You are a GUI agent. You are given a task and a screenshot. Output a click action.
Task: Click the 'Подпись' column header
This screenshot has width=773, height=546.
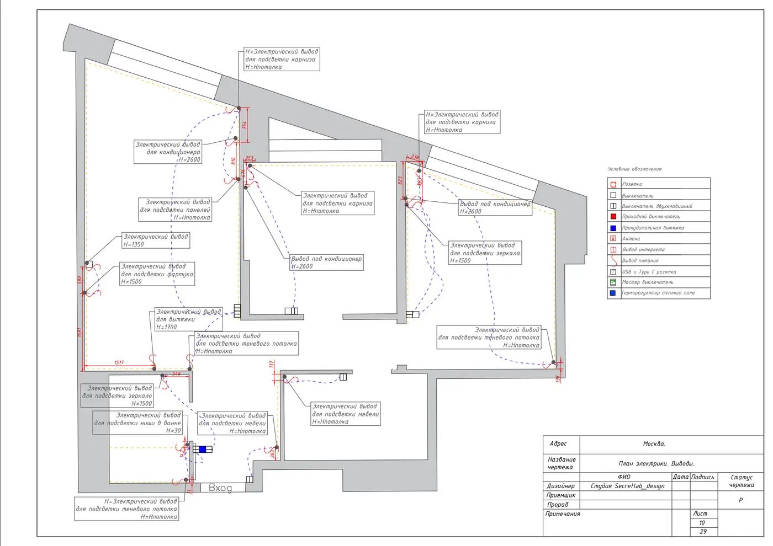pyautogui.click(x=703, y=477)
